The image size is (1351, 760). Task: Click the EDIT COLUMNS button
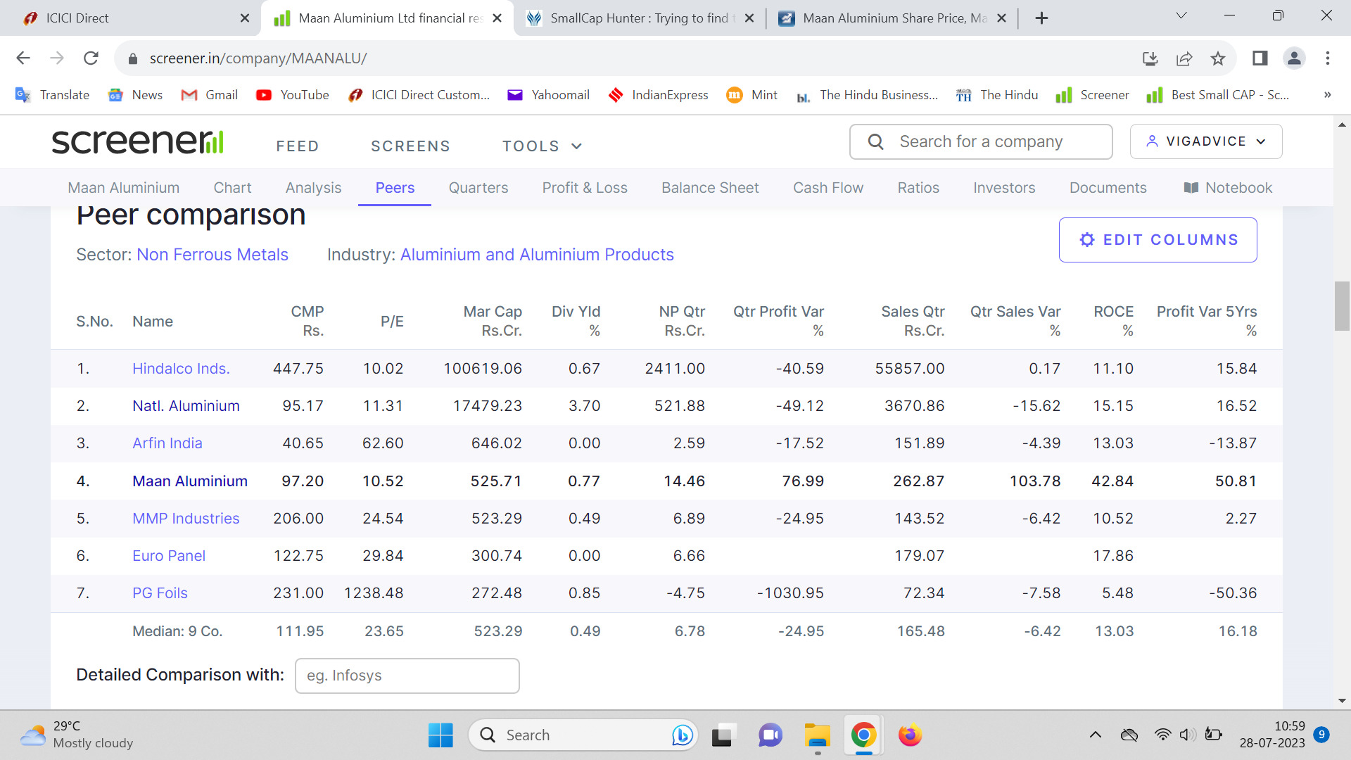pos(1158,240)
